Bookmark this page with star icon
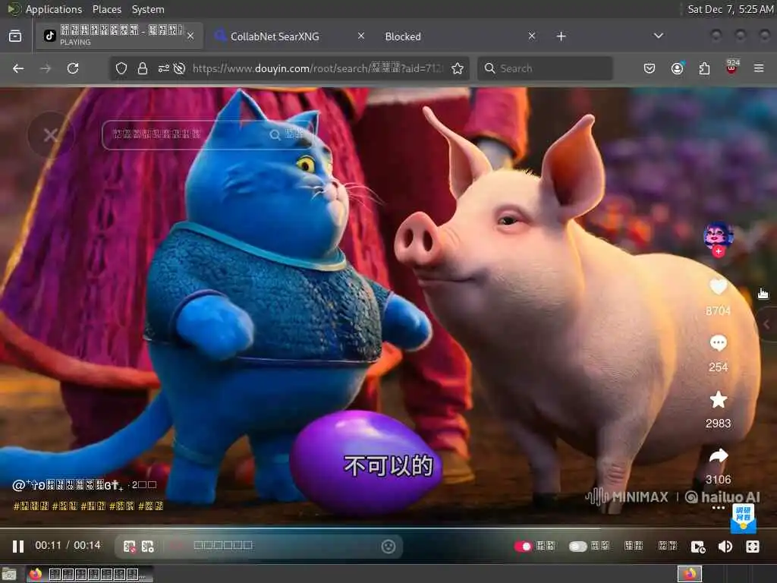The image size is (777, 583). click(x=458, y=68)
